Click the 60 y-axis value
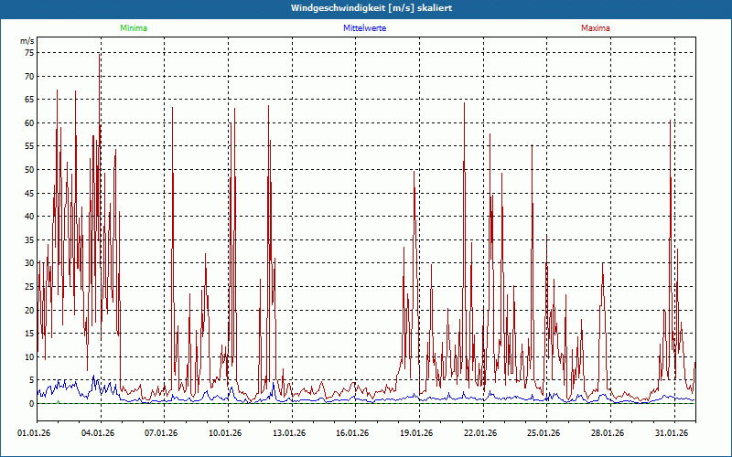732x457 pixels. [x=29, y=123]
